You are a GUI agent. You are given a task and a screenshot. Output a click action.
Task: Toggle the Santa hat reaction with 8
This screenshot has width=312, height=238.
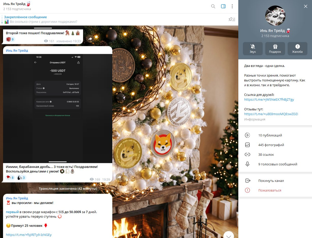(10, 178)
